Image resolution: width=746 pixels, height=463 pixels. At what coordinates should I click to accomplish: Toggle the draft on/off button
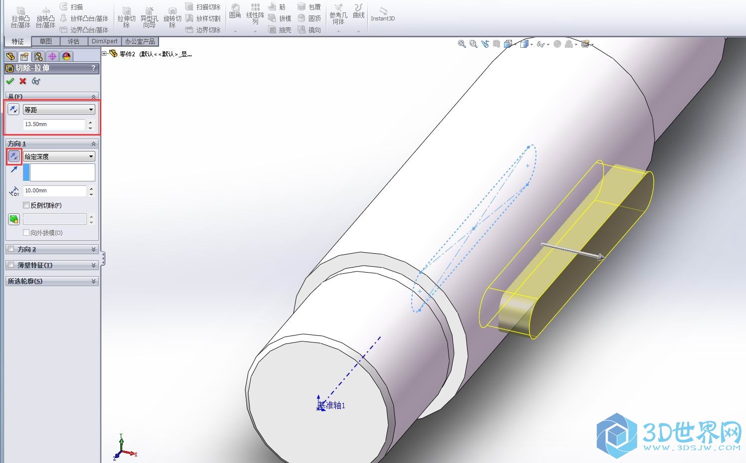click(14, 219)
